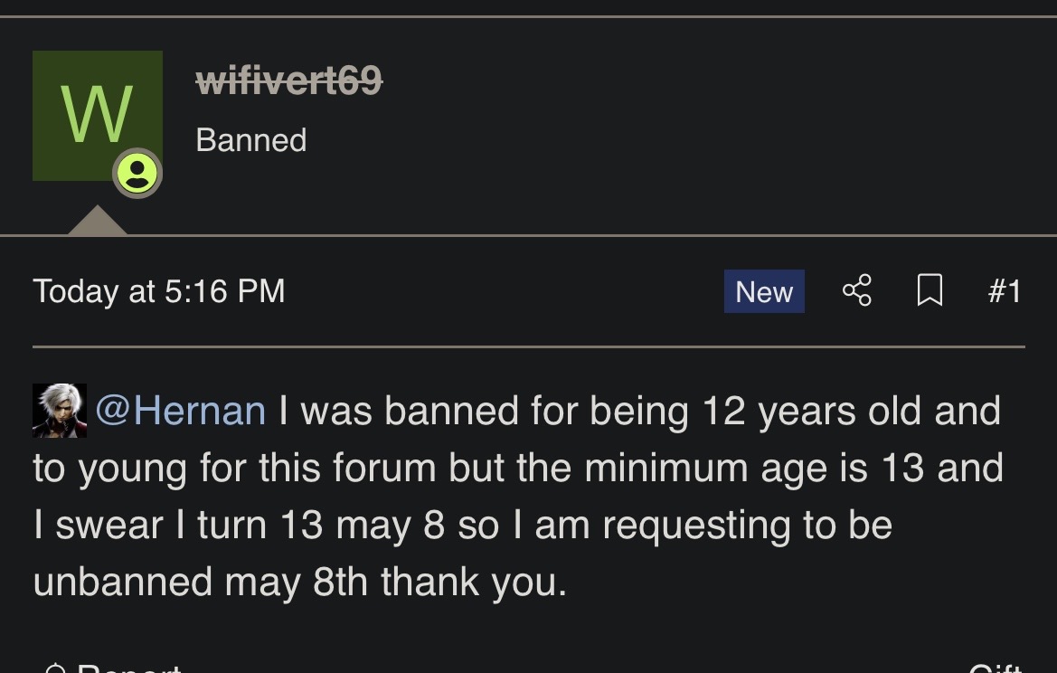1057x673 pixels.
Task: Follow the @Hernan mention link
Action: [180, 411]
